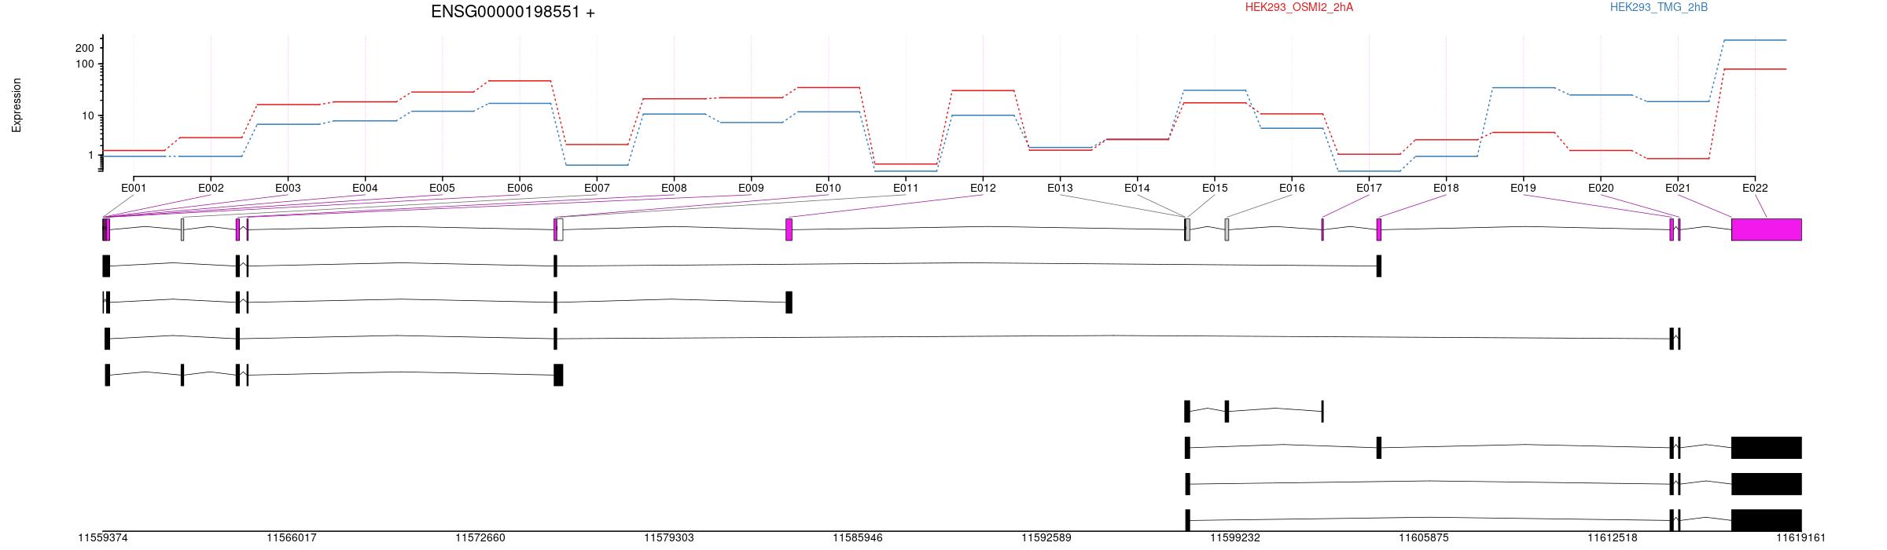This screenshot has height=550, width=1887.
Task: Click the E022 exon bin label
Action: 1755,188
